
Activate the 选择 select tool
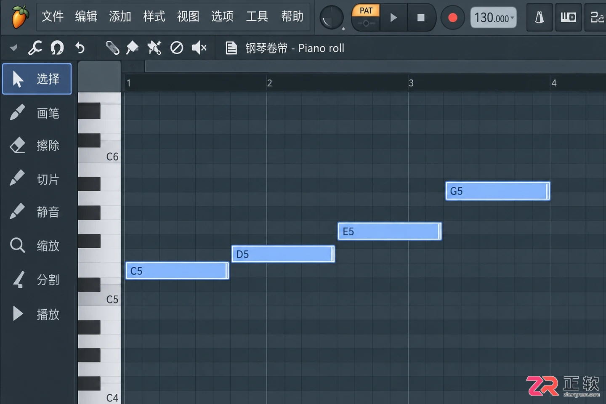click(37, 79)
